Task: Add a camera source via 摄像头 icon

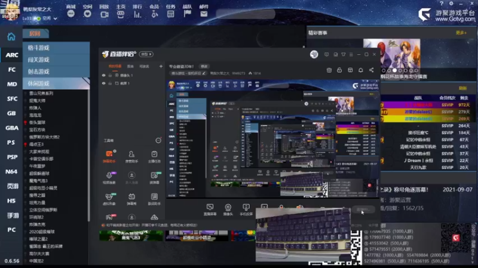Action: coord(228,210)
